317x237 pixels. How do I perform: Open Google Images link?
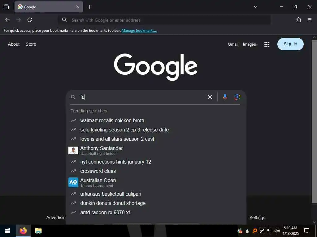[x=249, y=44]
